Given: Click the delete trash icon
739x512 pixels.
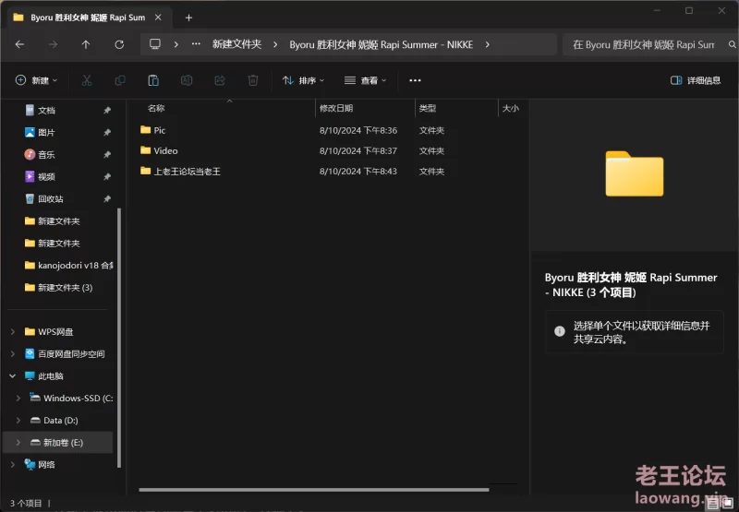Looking at the screenshot, I should tap(253, 80).
